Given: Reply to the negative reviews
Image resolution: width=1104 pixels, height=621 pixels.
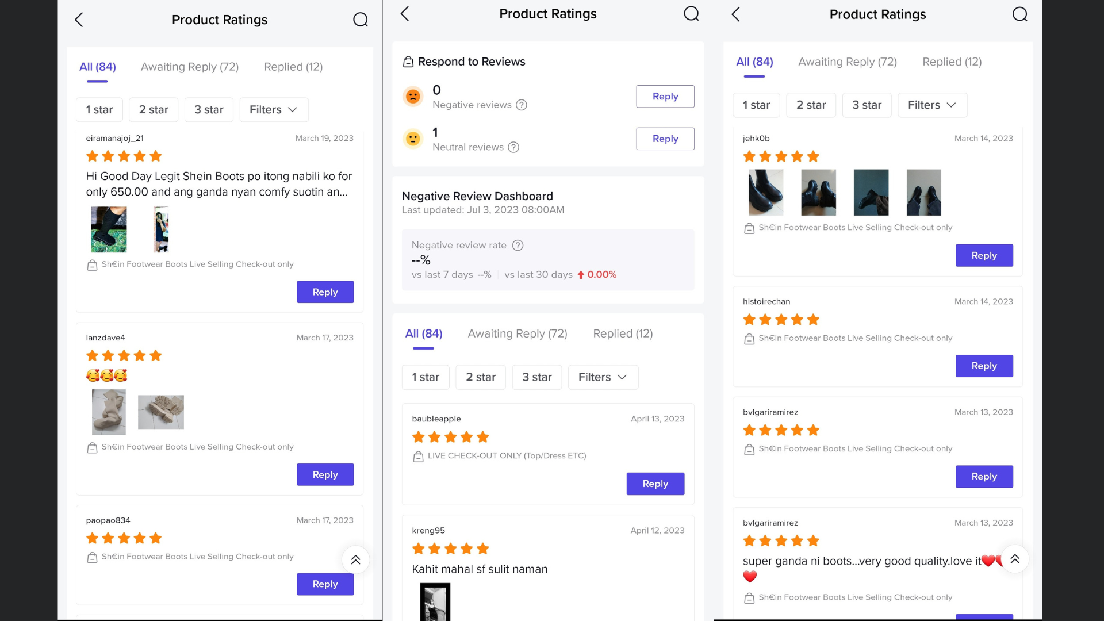Looking at the screenshot, I should (x=665, y=97).
